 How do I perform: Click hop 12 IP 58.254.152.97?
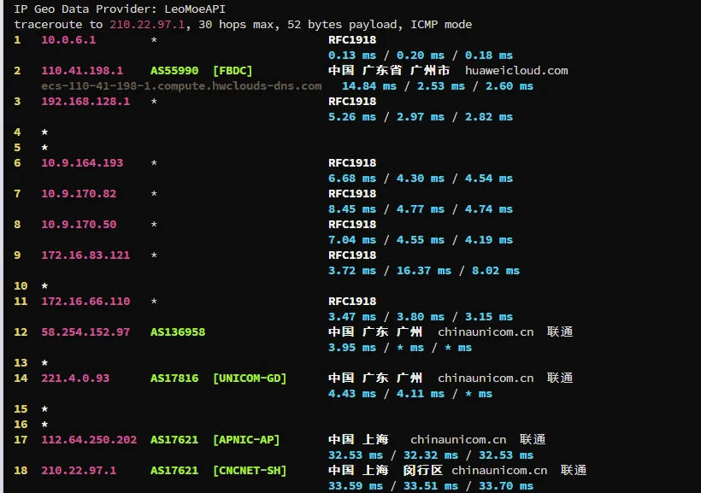[85, 332]
